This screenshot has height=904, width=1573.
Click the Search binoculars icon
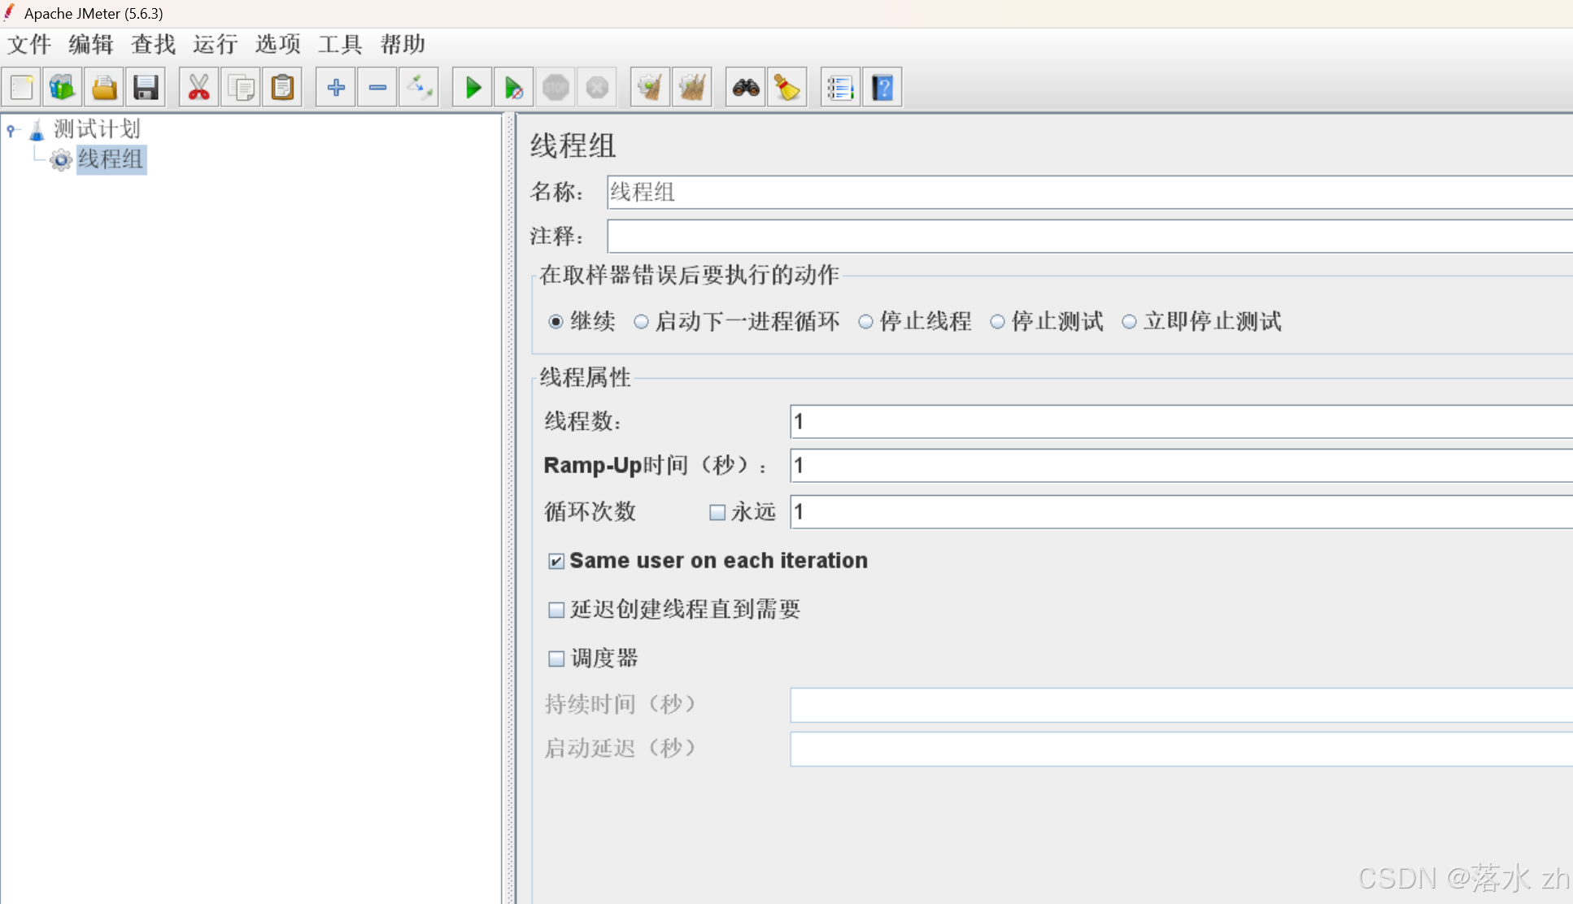[746, 87]
